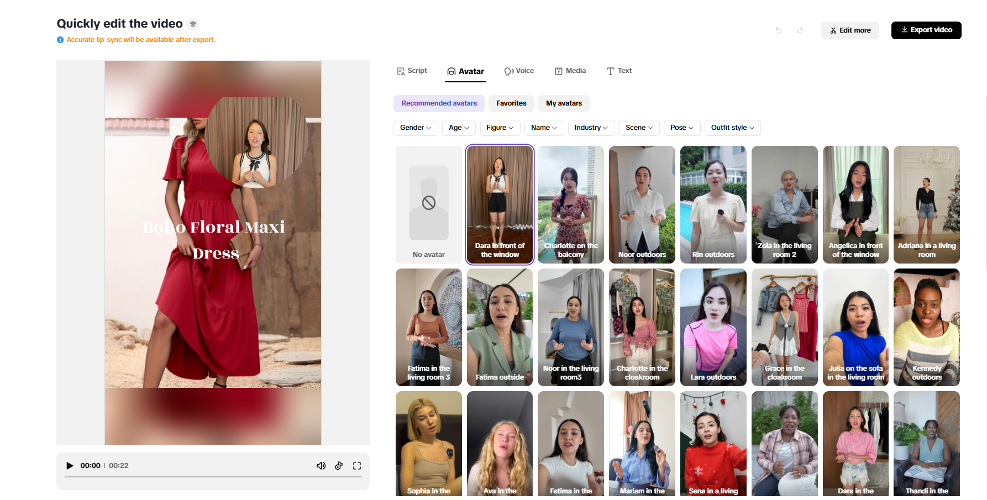Image resolution: width=987 pixels, height=500 pixels.
Task: Click the tutorial cap icon beside title
Action: coord(193,24)
